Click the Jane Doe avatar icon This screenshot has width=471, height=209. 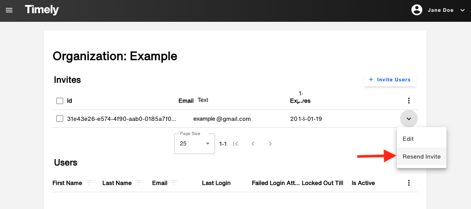tap(417, 10)
